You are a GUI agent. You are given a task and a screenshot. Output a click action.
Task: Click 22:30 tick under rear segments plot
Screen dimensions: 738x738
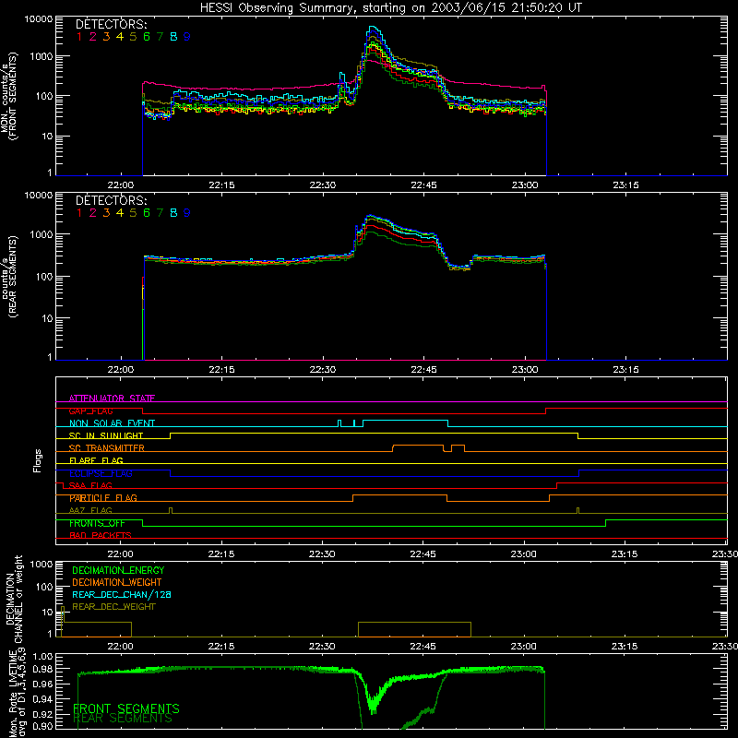[x=323, y=370]
